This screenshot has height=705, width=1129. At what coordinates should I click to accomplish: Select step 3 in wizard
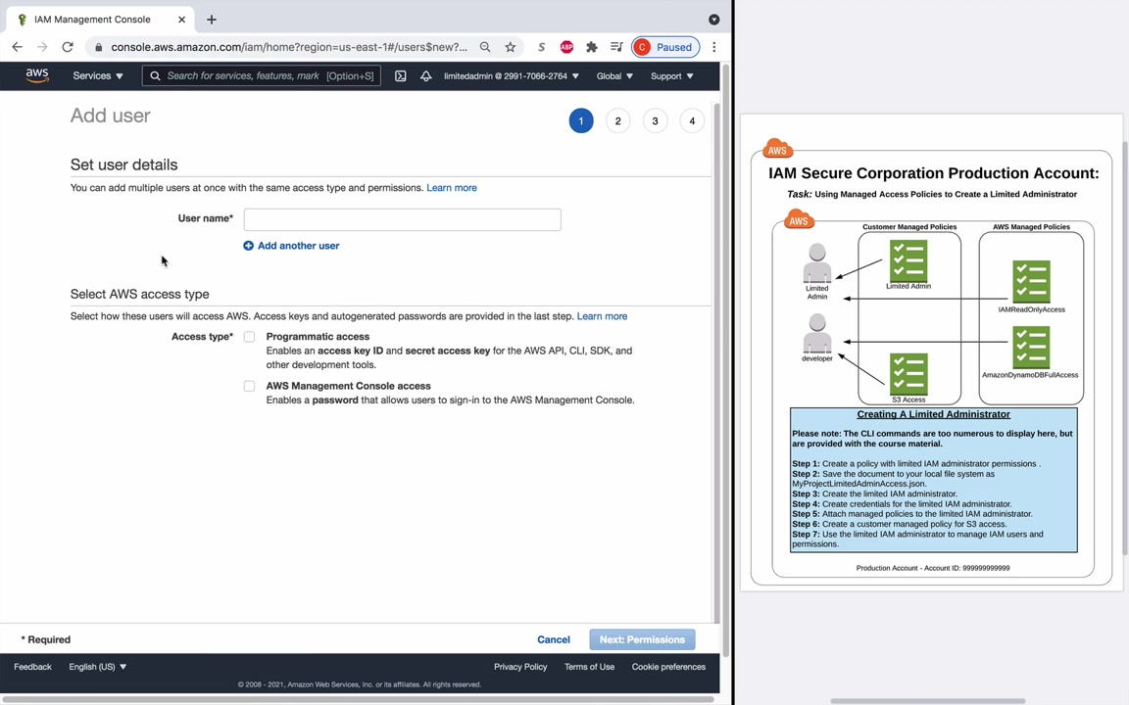click(x=656, y=120)
